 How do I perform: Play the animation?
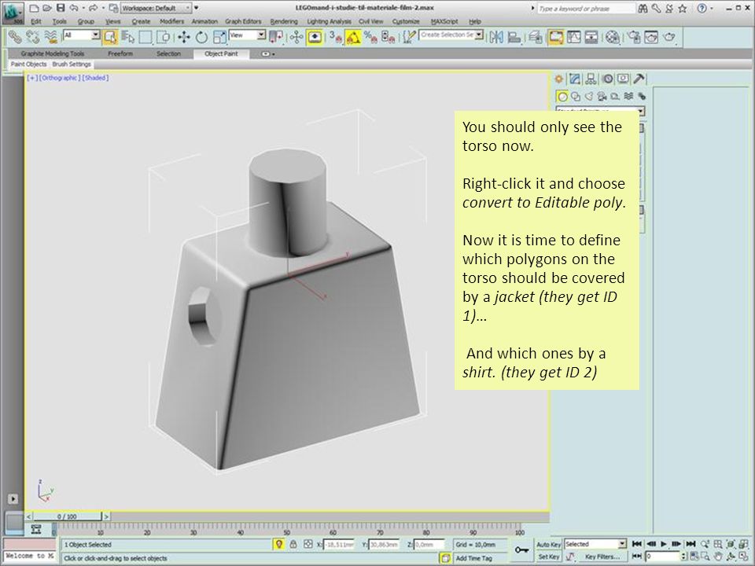[x=664, y=544]
